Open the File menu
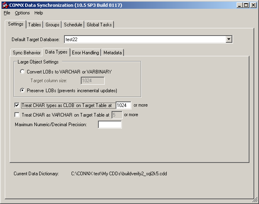Screen dimensions: 259x204 [7, 13]
